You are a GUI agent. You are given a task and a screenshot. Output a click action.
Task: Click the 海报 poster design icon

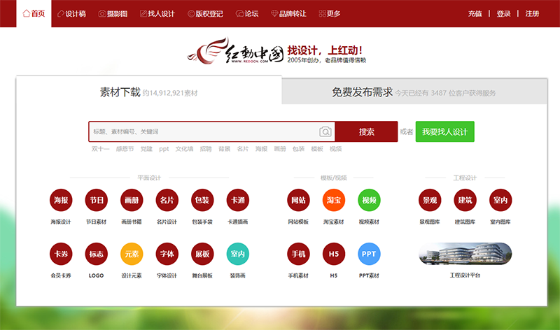point(61,201)
